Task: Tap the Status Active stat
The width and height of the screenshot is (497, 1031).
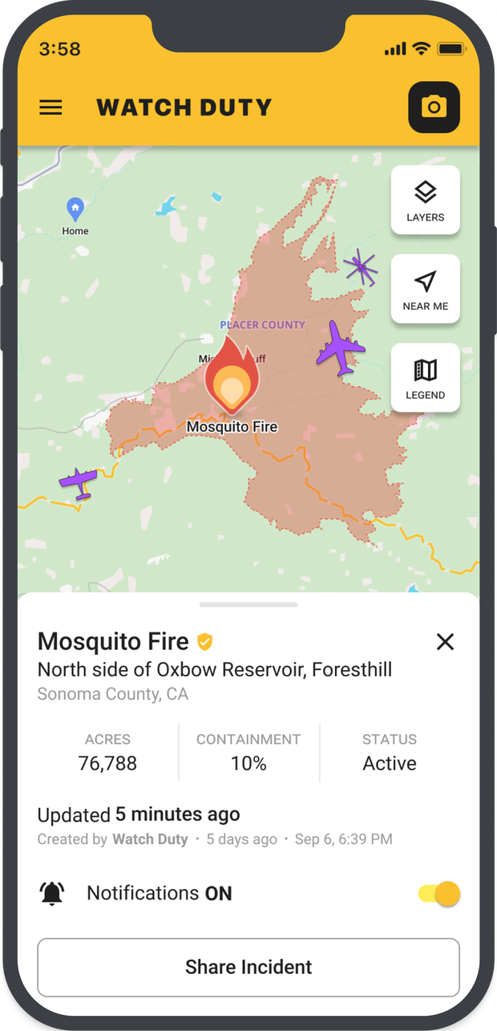Action: pyautogui.click(x=390, y=752)
